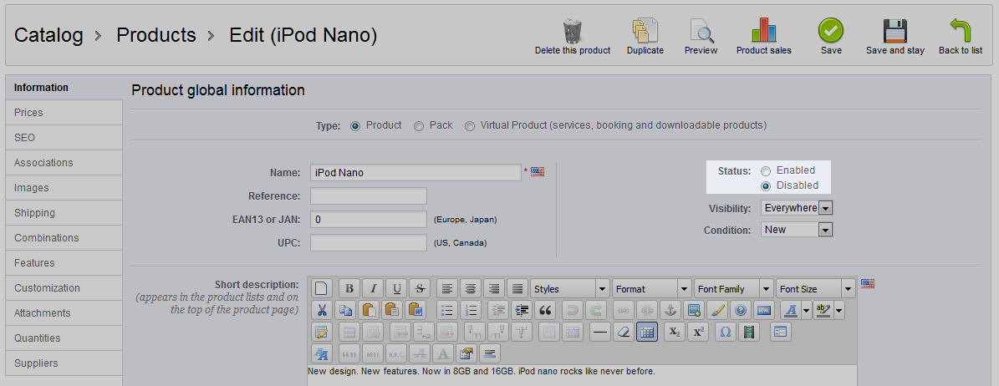
Task: Click the Save and stay floppy icon
Action: pyautogui.click(x=895, y=31)
